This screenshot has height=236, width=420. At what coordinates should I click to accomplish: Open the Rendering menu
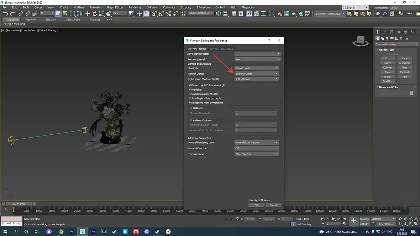(x=135, y=7)
